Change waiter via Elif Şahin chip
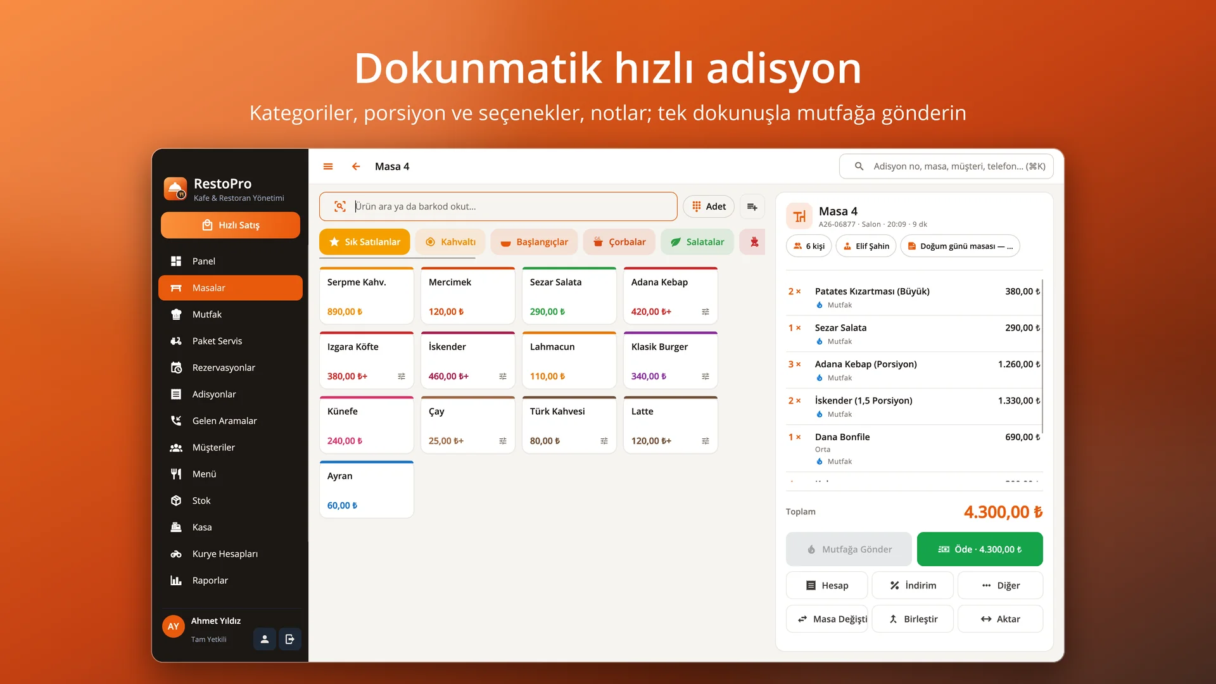 866,246
